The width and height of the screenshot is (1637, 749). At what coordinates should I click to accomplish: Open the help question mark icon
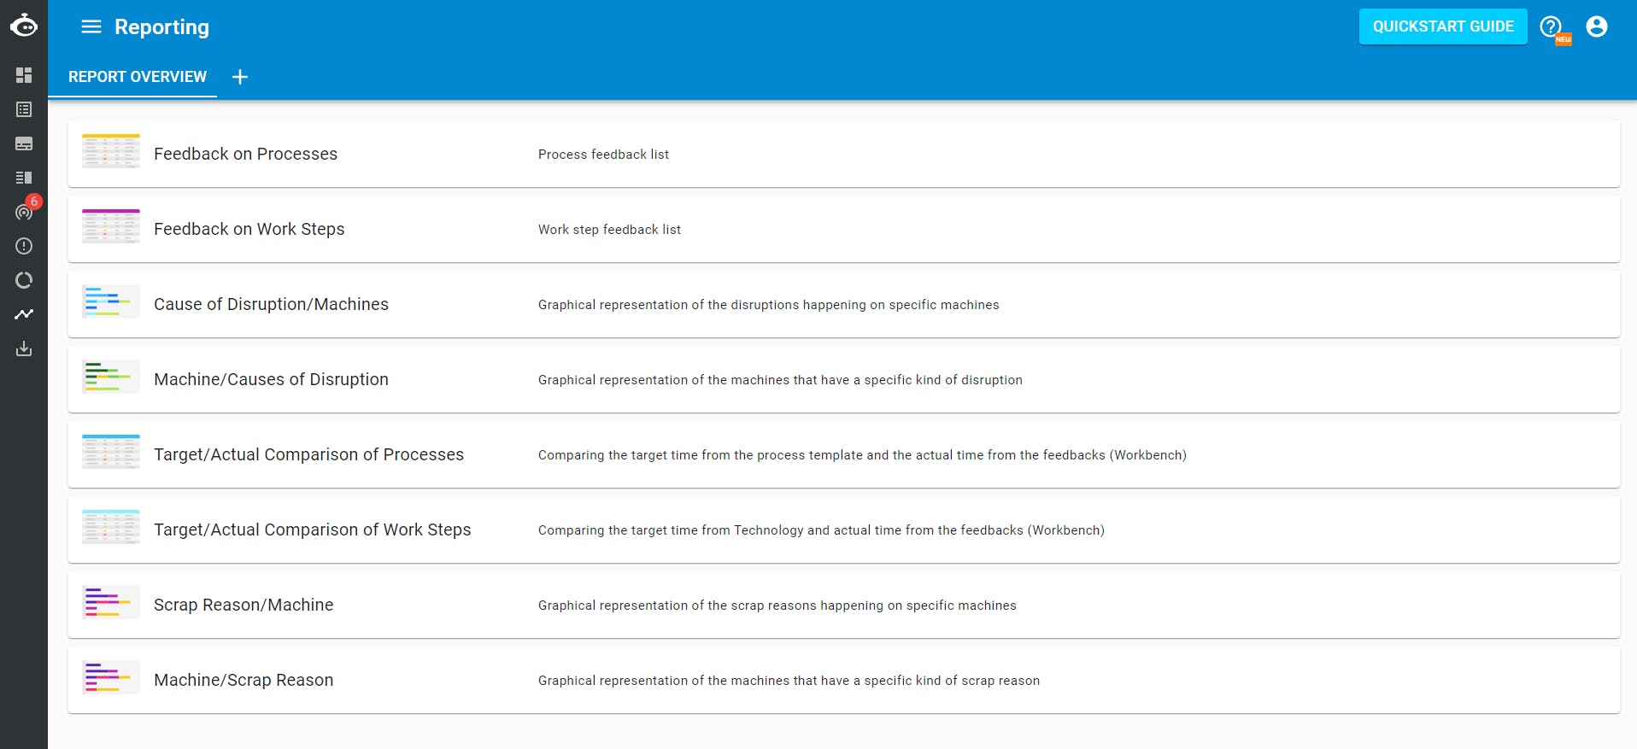pos(1551,26)
